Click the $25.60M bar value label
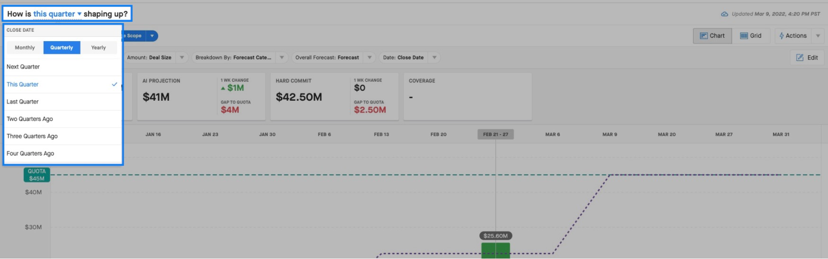Image resolution: width=828 pixels, height=259 pixels. coord(495,236)
